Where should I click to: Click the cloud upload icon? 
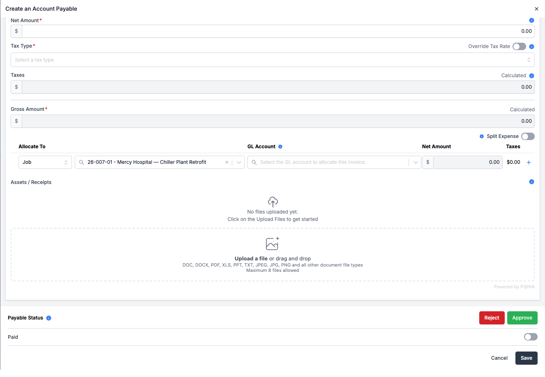pyautogui.click(x=272, y=202)
